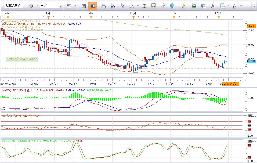The width and height of the screenshot is (257, 163).
Task: Click the grayed eye icon
Action: click(163, 6)
